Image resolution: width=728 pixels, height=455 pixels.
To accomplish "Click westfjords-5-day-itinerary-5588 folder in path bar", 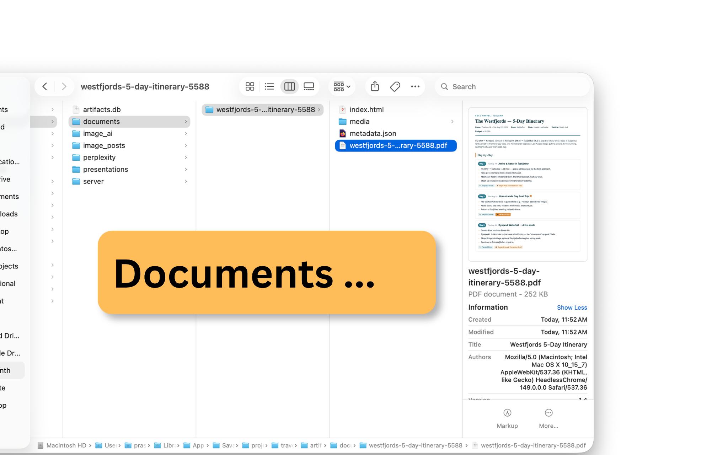I will pyautogui.click(x=411, y=445).
